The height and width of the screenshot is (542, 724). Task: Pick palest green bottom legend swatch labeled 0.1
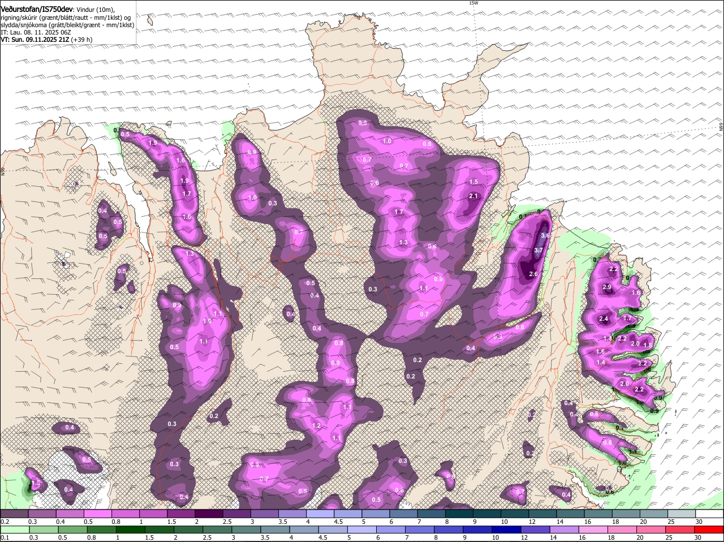(x=14, y=530)
